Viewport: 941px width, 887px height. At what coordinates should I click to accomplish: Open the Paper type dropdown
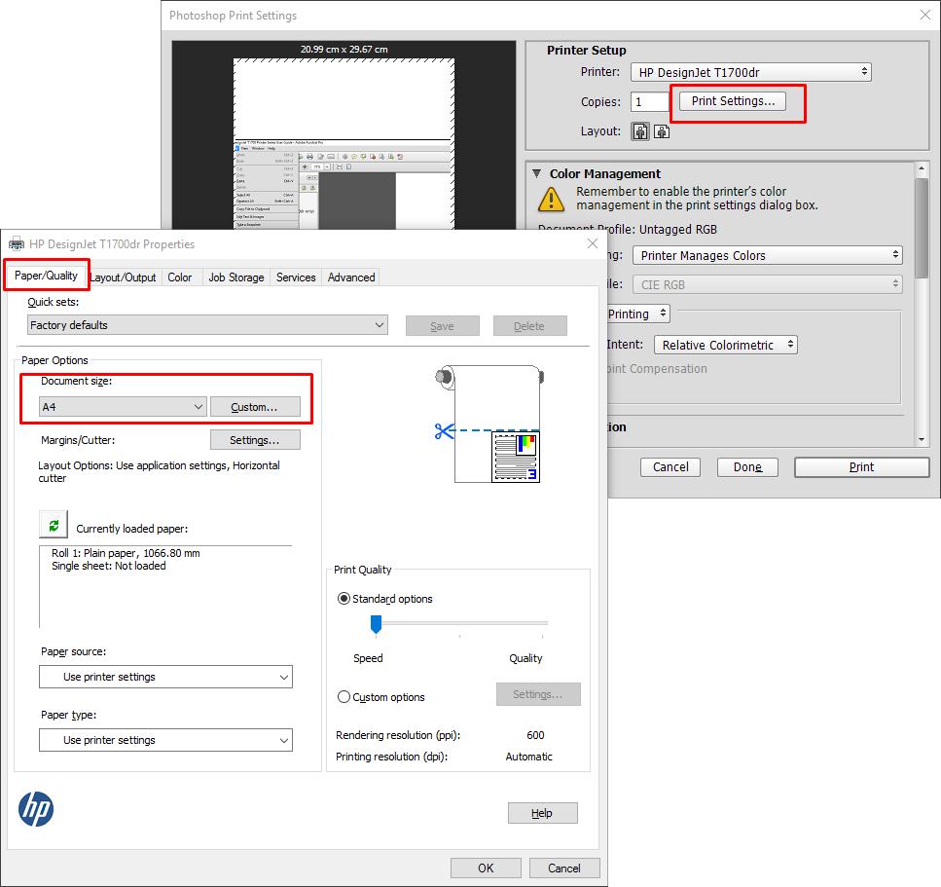click(x=165, y=740)
